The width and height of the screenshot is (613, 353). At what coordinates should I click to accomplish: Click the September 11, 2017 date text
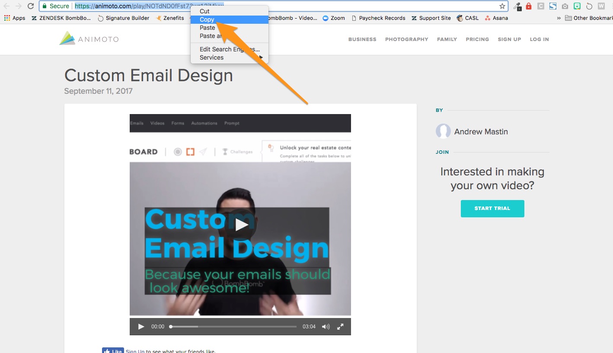[99, 91]
